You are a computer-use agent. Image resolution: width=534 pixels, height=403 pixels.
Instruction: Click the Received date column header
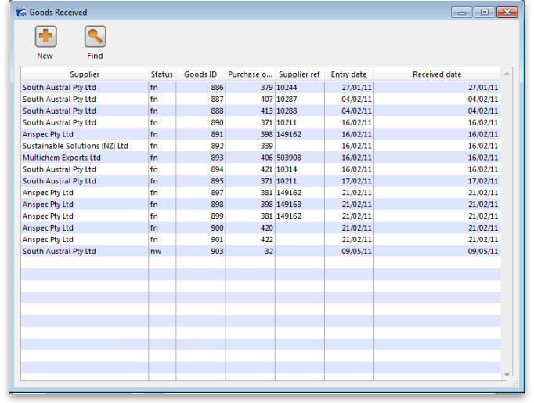(437, 74)
